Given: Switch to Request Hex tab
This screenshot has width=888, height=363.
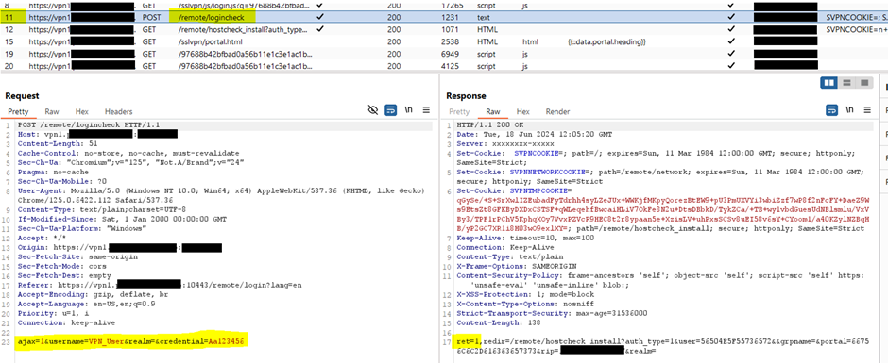Looking at the screenshot, I should pos(82,112).
